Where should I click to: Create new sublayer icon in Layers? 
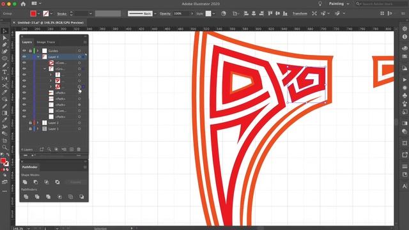(x=64, y=149)
